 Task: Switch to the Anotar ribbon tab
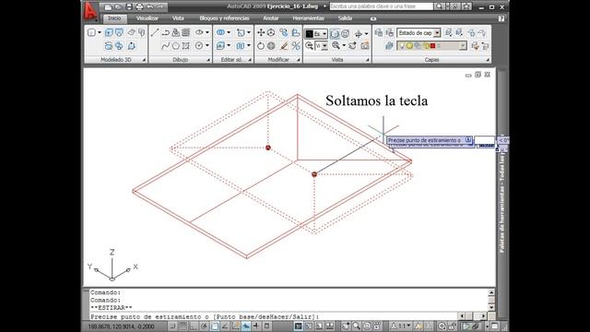pos(270,18)
